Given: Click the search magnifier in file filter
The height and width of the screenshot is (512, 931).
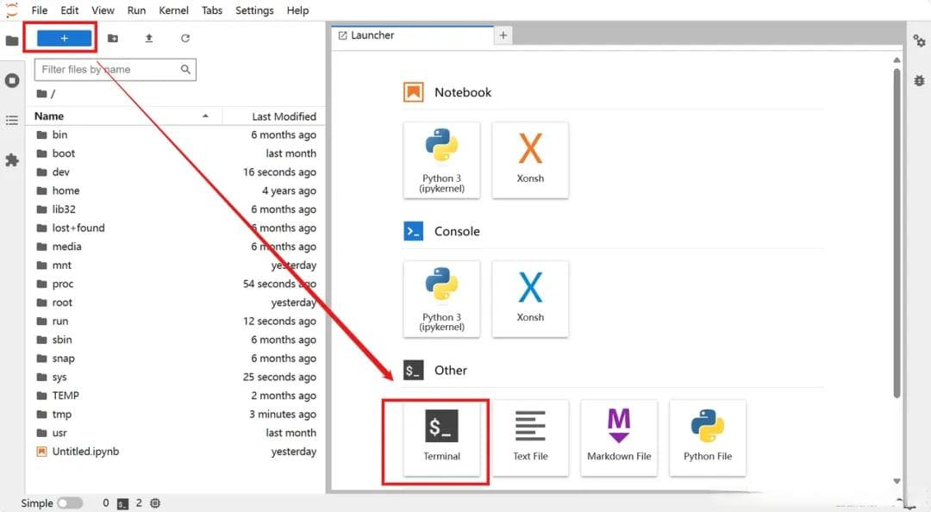Looking at the screenshot, I should pos(185,70).
